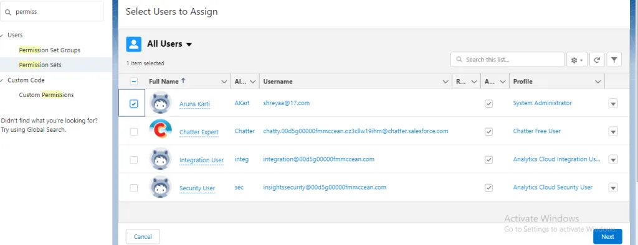
Task: Open Alias column menu chevron
Action: click(253, 81)
